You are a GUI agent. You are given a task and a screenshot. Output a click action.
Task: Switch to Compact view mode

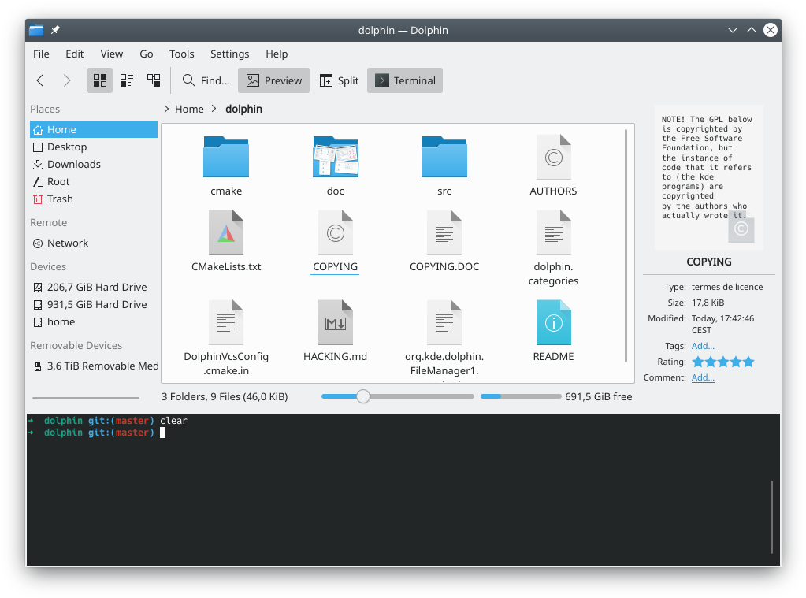(x=126, y=80)
